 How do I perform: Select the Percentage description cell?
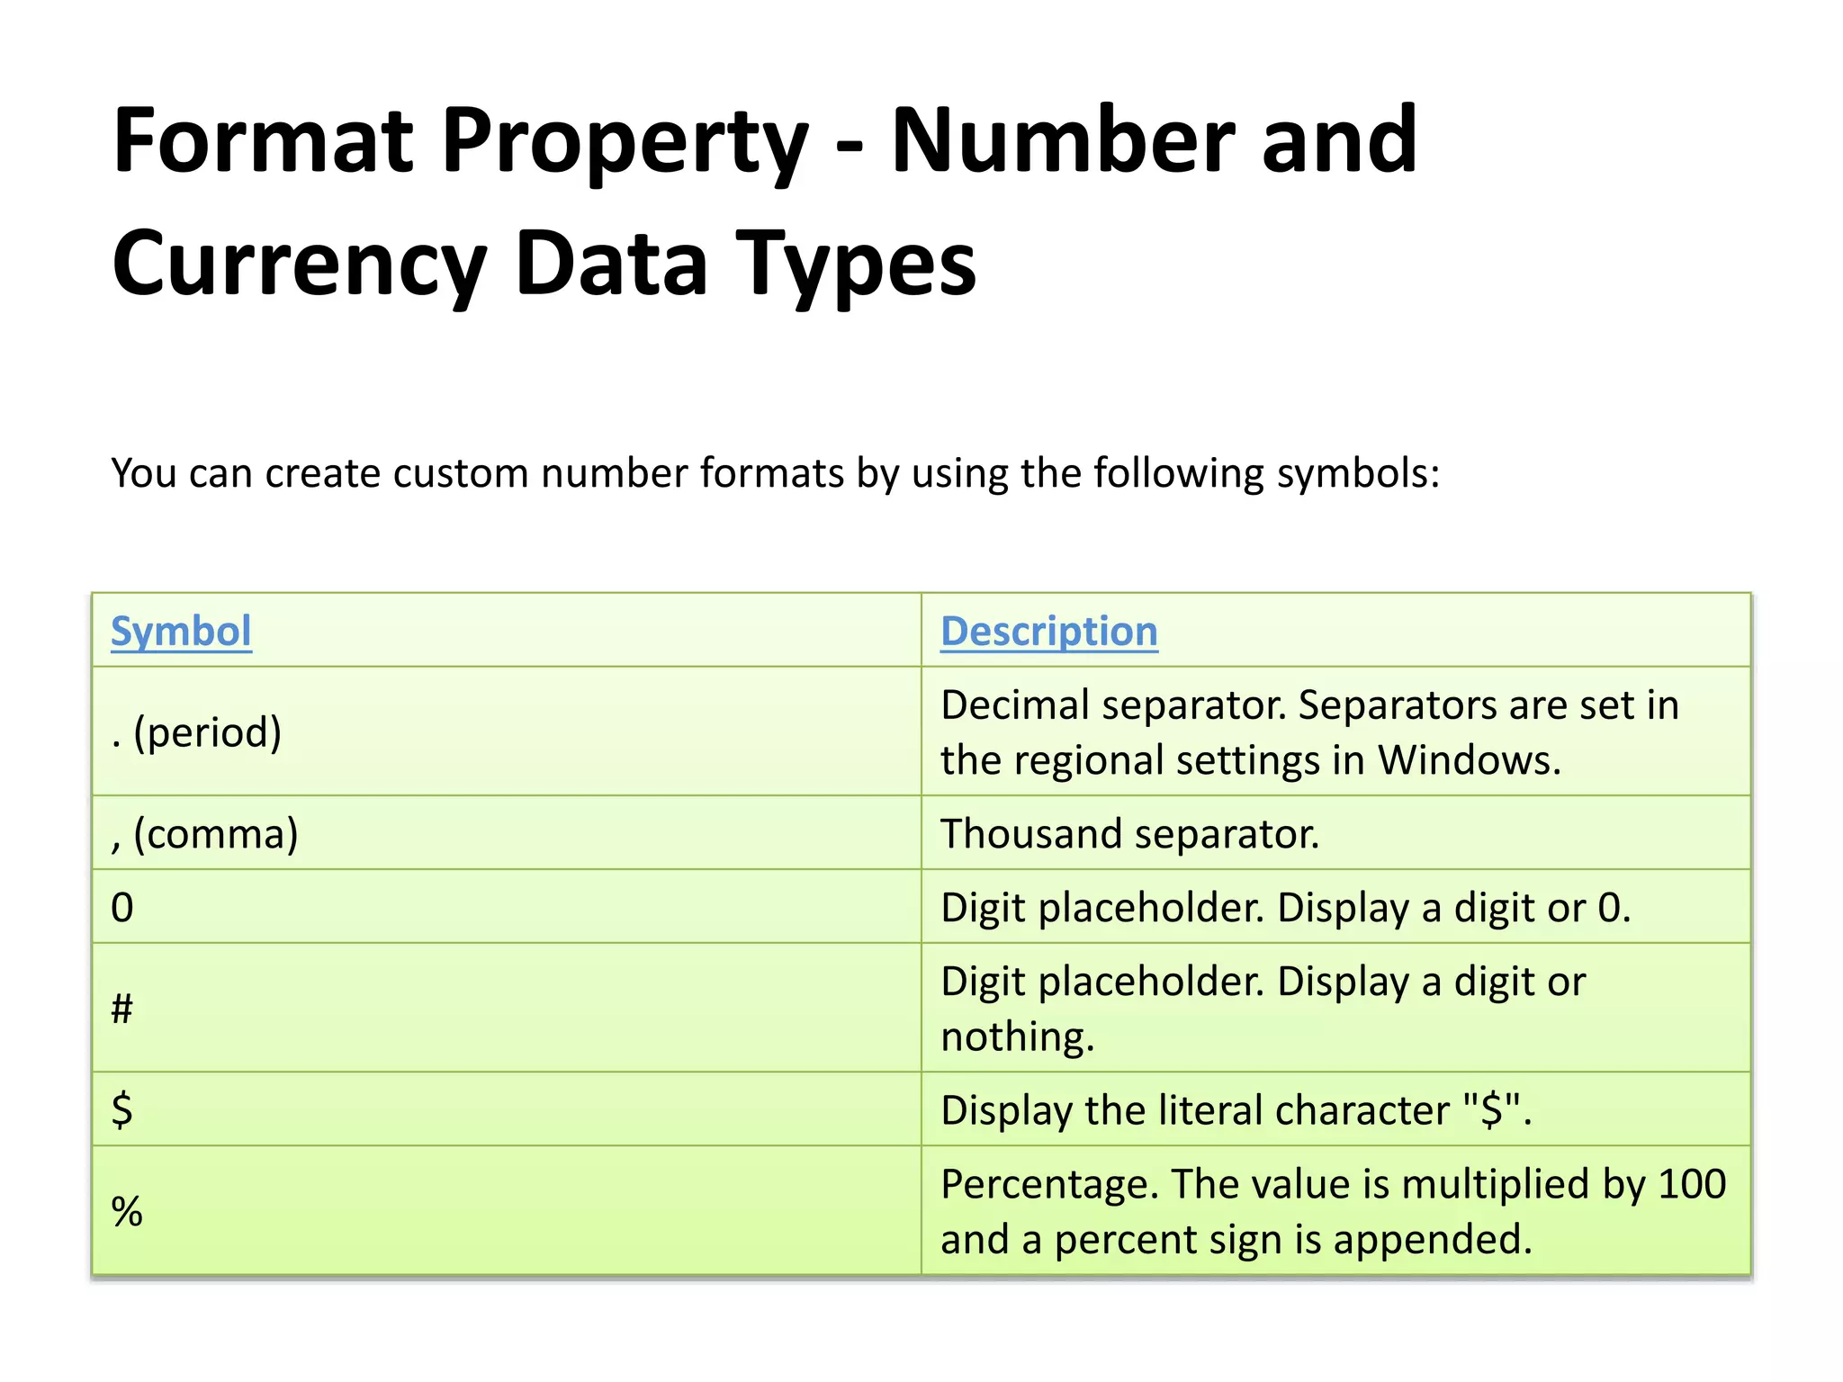tap(1336, 1210)
